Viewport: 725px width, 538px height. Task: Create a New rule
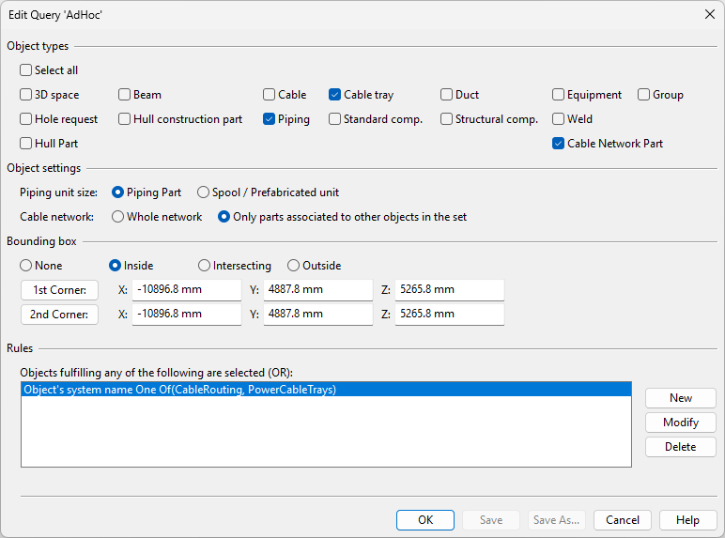(680, 398)
